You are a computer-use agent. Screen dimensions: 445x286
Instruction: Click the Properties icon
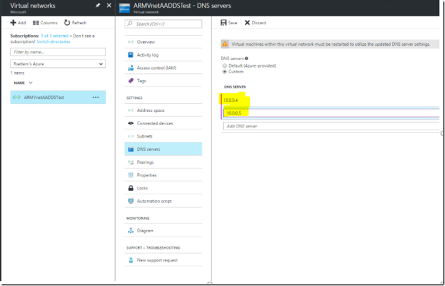(131, 175)
